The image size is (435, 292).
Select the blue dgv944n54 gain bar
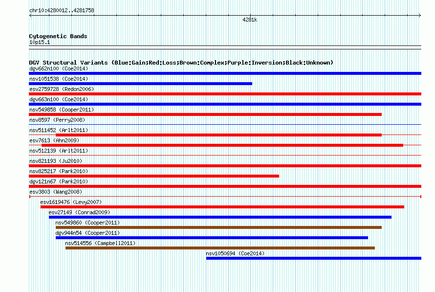pos(212,238)
